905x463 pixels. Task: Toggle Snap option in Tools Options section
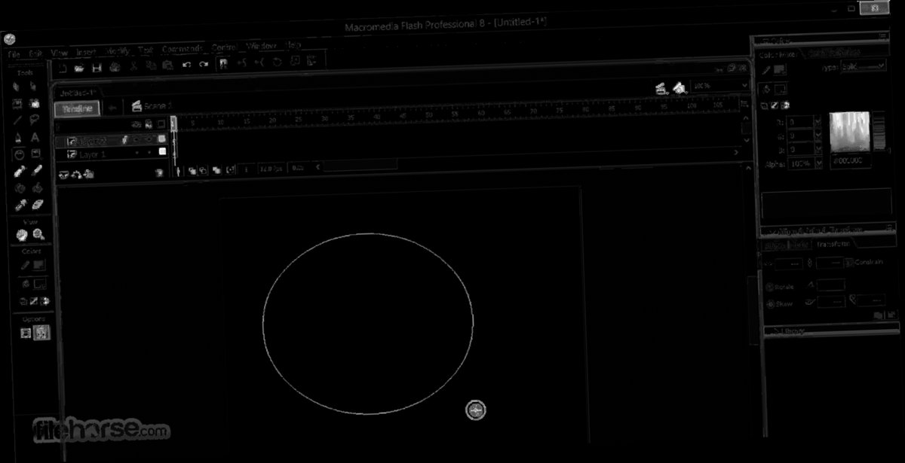pyautogui.click(x=42, y=332)
